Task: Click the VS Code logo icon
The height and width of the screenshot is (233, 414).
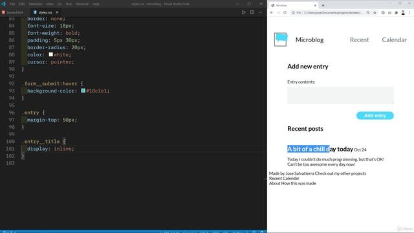Action: tap(3, 4)
